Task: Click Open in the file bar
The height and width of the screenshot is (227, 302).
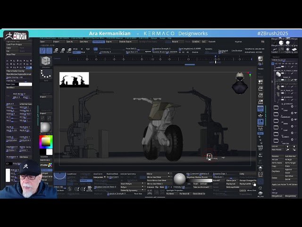Action: 46,42
